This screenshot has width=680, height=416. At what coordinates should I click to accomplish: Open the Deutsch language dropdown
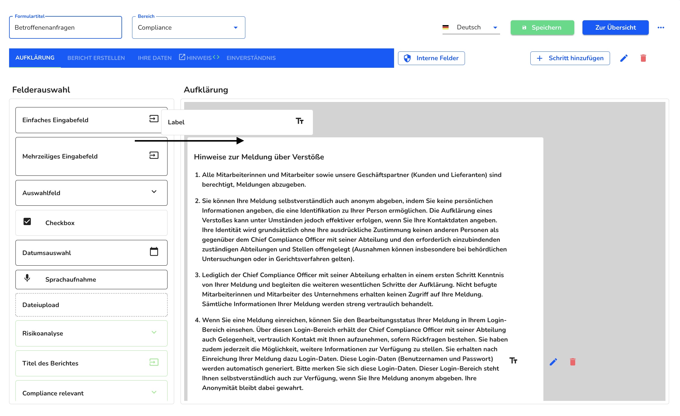(x=471, y=28)
